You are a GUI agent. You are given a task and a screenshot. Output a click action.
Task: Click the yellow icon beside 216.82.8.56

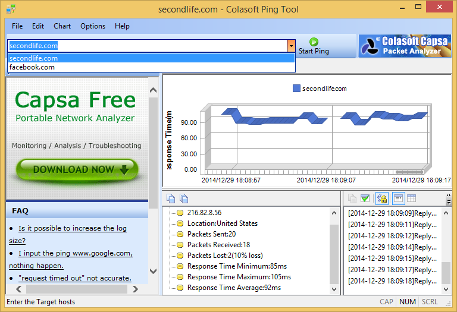tap(180, 213)
